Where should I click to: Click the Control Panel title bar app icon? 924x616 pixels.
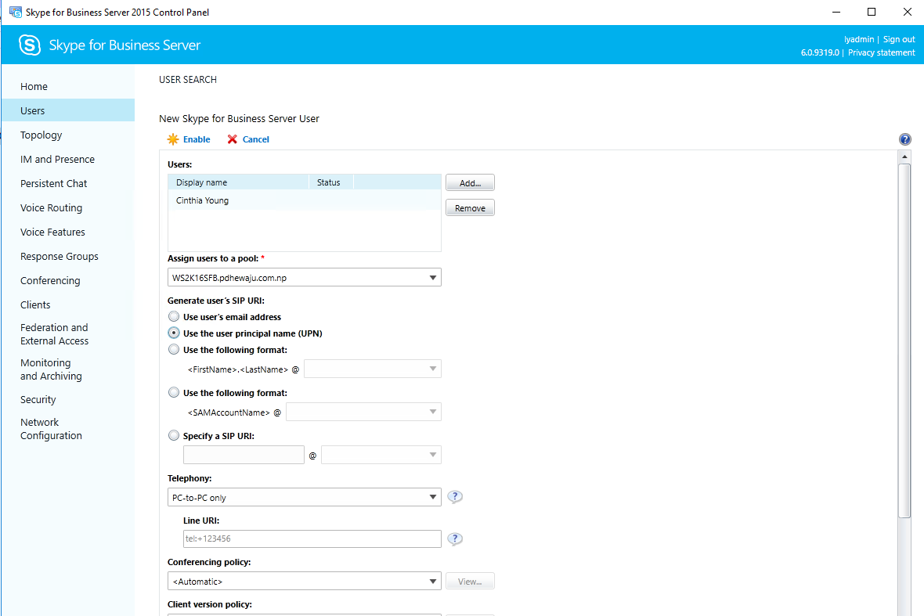tap(16, 12)
